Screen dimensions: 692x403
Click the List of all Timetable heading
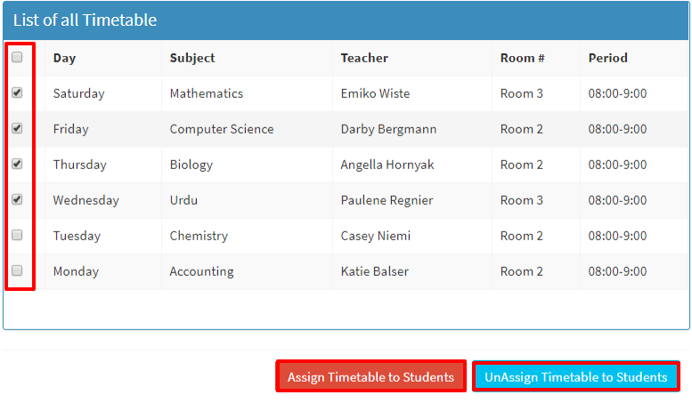point(85,20)
